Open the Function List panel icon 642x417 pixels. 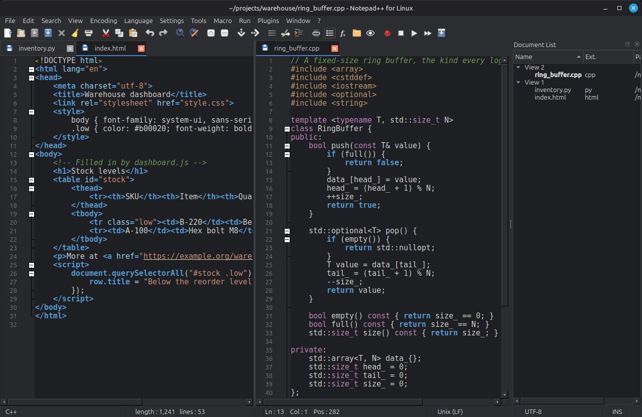(x=343, y=33)
